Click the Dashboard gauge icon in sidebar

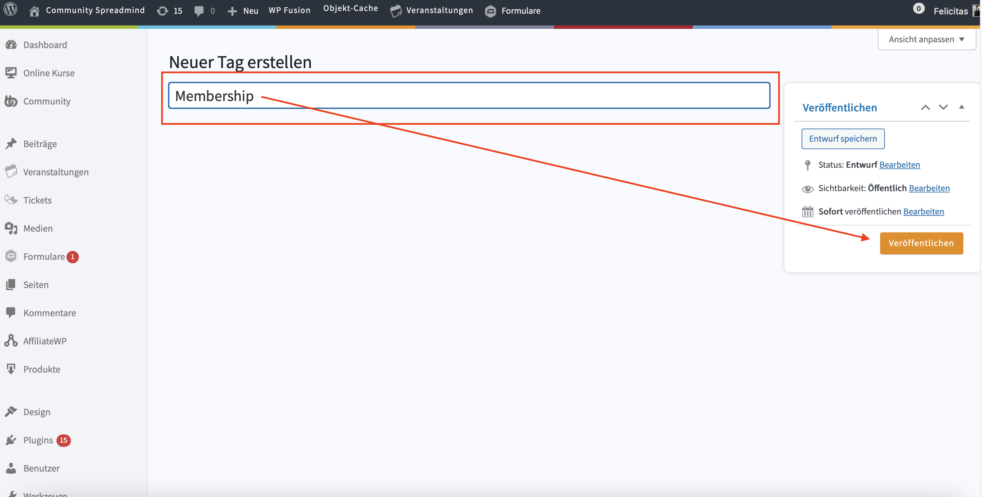point(11,45)
